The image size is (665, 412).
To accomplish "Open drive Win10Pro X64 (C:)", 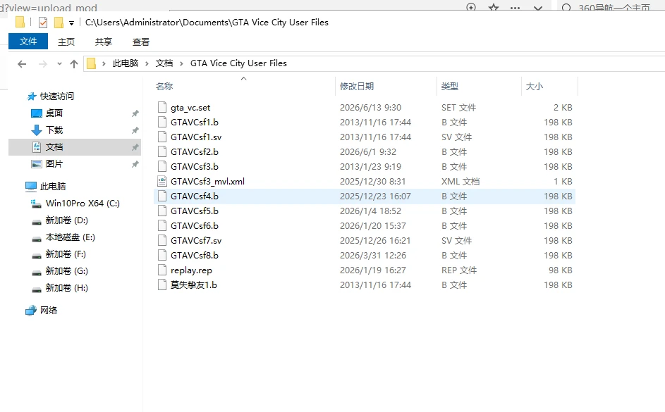I will 83,204.
